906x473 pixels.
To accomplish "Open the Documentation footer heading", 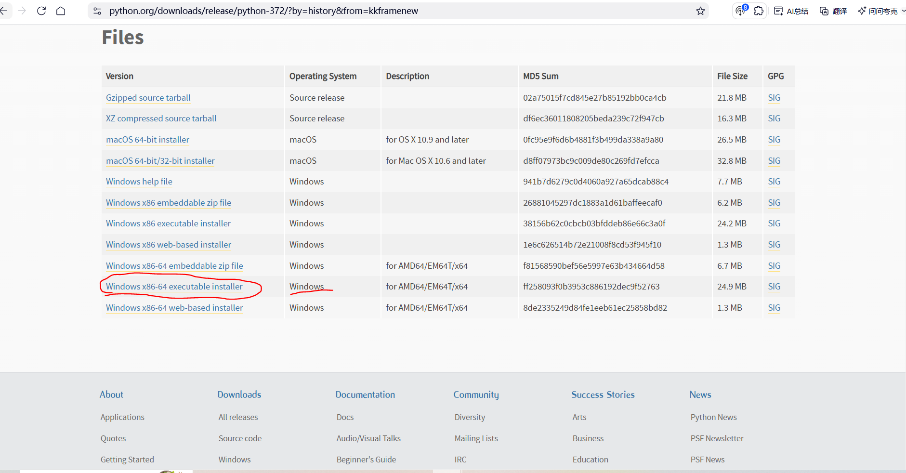I will click(x=365, y=394).
